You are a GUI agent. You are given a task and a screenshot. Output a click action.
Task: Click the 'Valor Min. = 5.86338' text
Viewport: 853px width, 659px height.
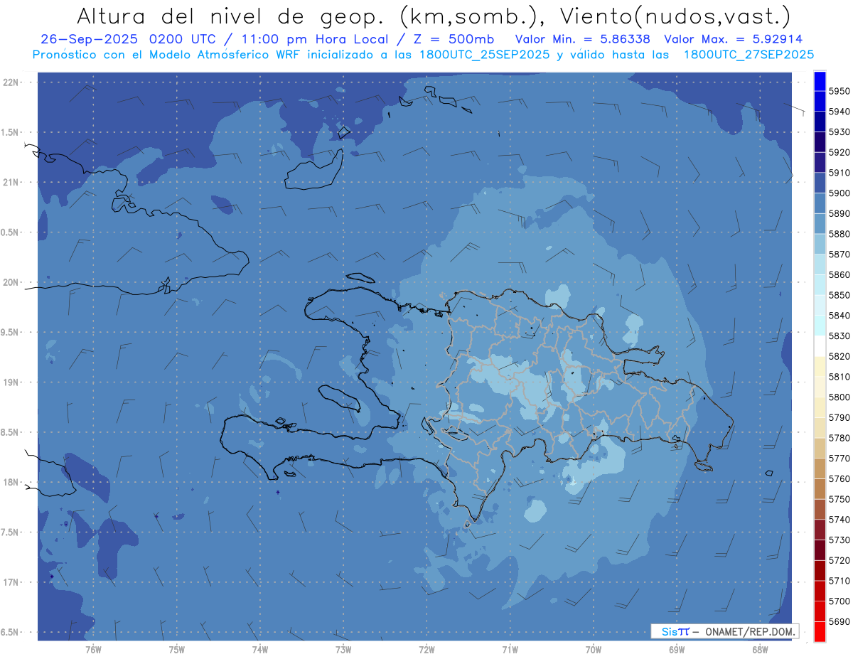583,39
